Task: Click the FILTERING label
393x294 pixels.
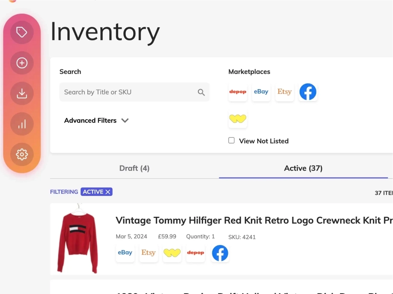Action: pyautogui.click(x=64, y=192)
